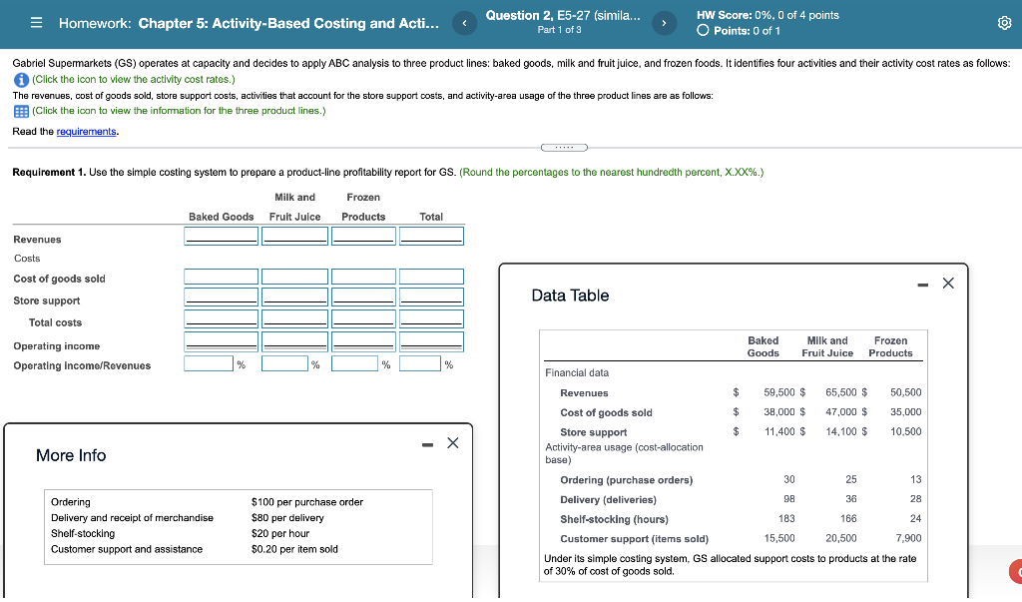Click the dotted expander above Requirement 1
The width and height of the screenshot is (1022, 602).
[x=564, y=146]
